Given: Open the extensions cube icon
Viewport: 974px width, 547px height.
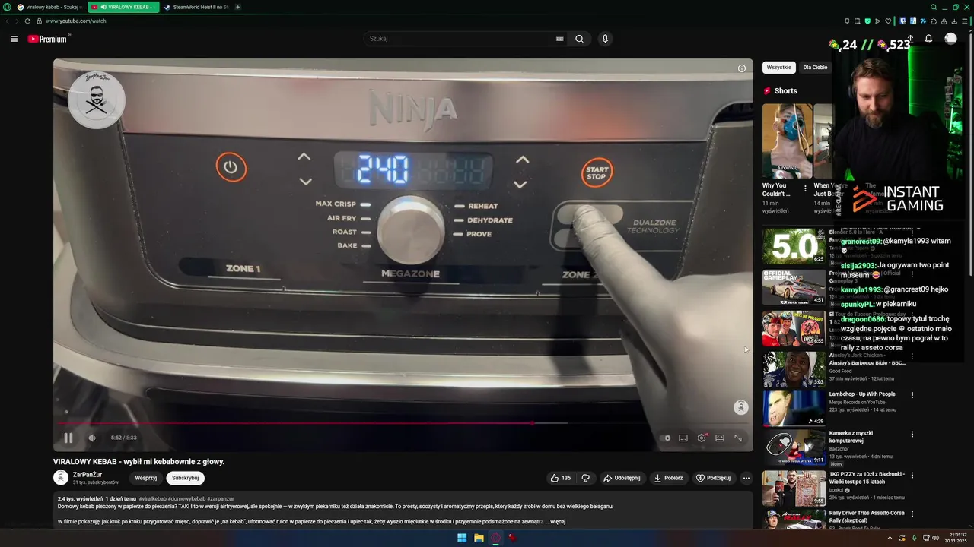Looking at the screenshot, I should coord(934,21).
